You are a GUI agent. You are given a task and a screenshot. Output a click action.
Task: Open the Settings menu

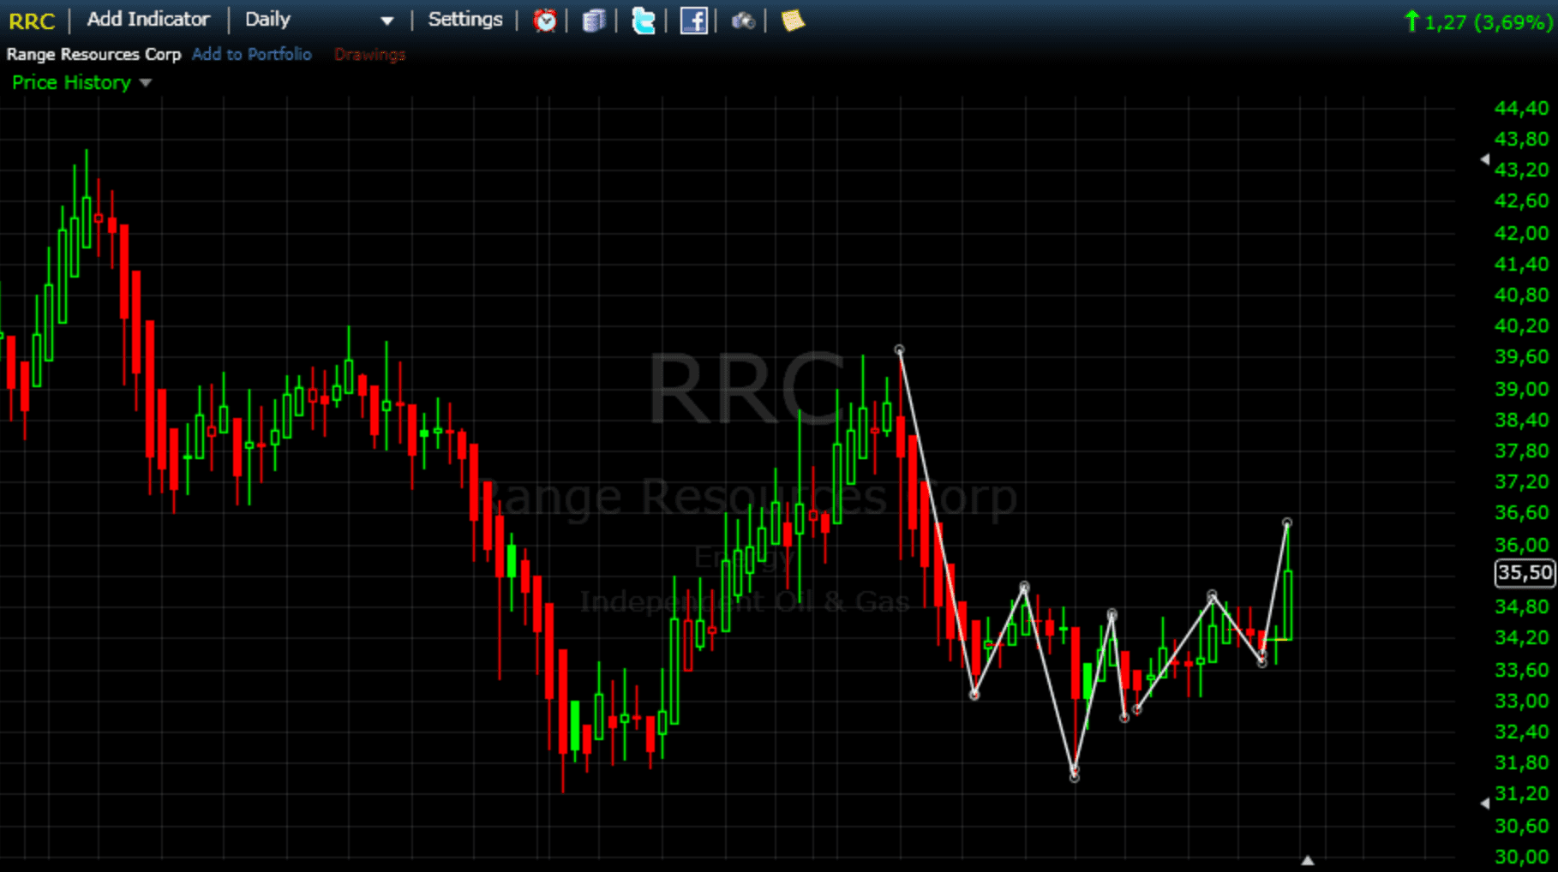click(465, 19)
